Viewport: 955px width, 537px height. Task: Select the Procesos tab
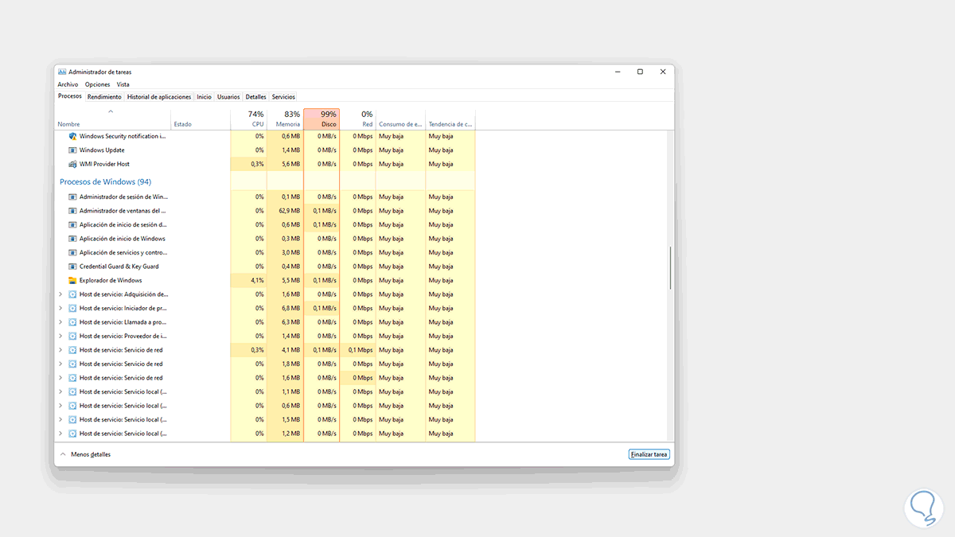69,96
